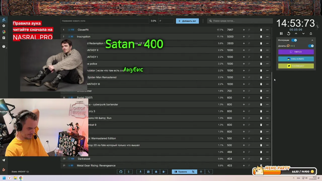Delete the Inscryption lot
This screenshot has width=322, height=181.
click(261, 36)
